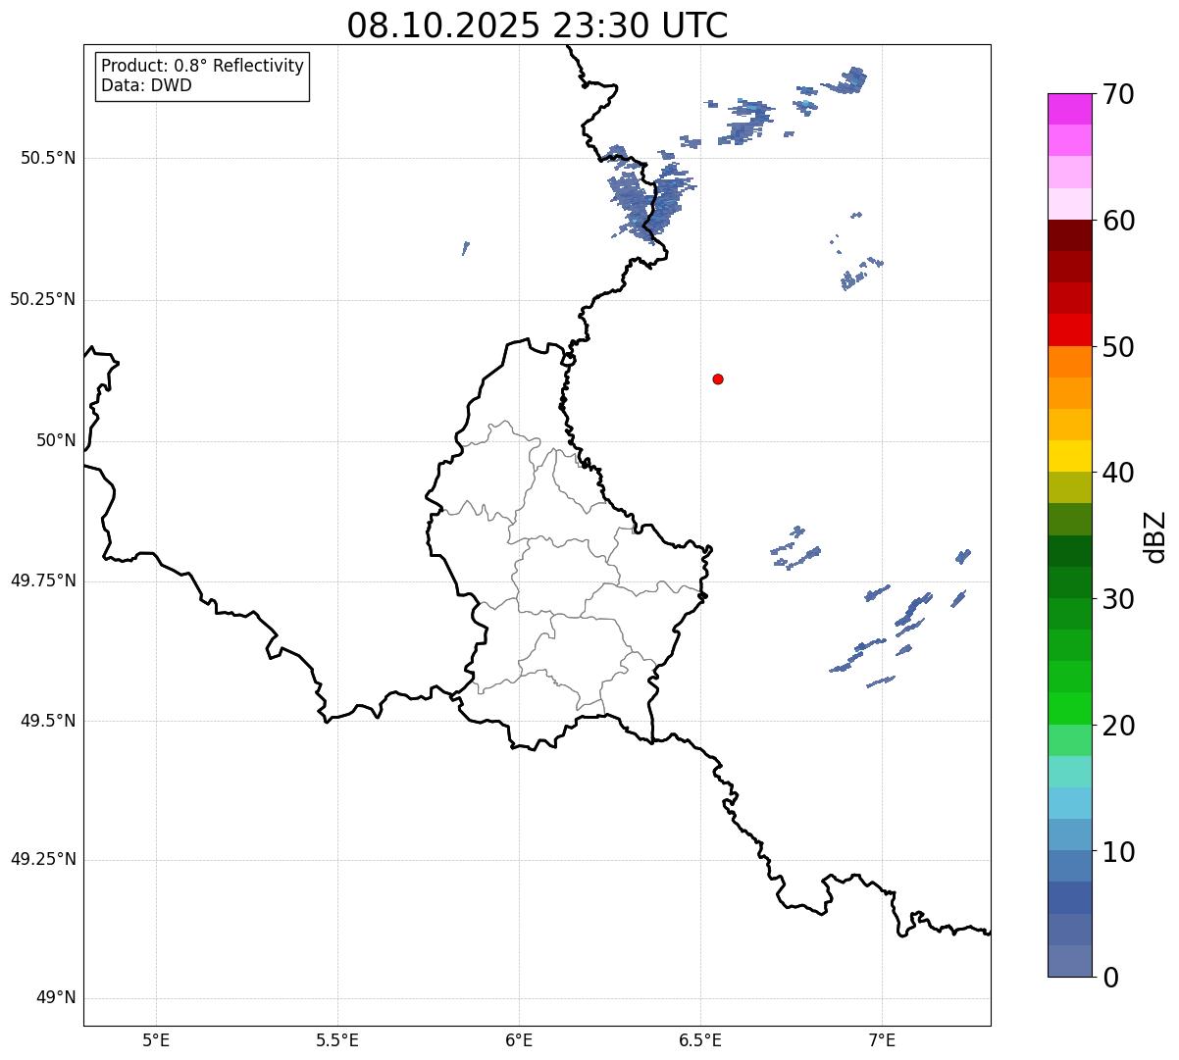The height and width of the screenshot is (1060, 1179).
Task: Click the small isolated echo near 5.85°E
Action: click(x=465, y=248)
